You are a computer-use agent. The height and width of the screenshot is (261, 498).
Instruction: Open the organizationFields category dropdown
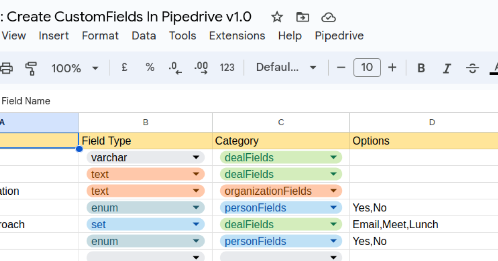333,191
